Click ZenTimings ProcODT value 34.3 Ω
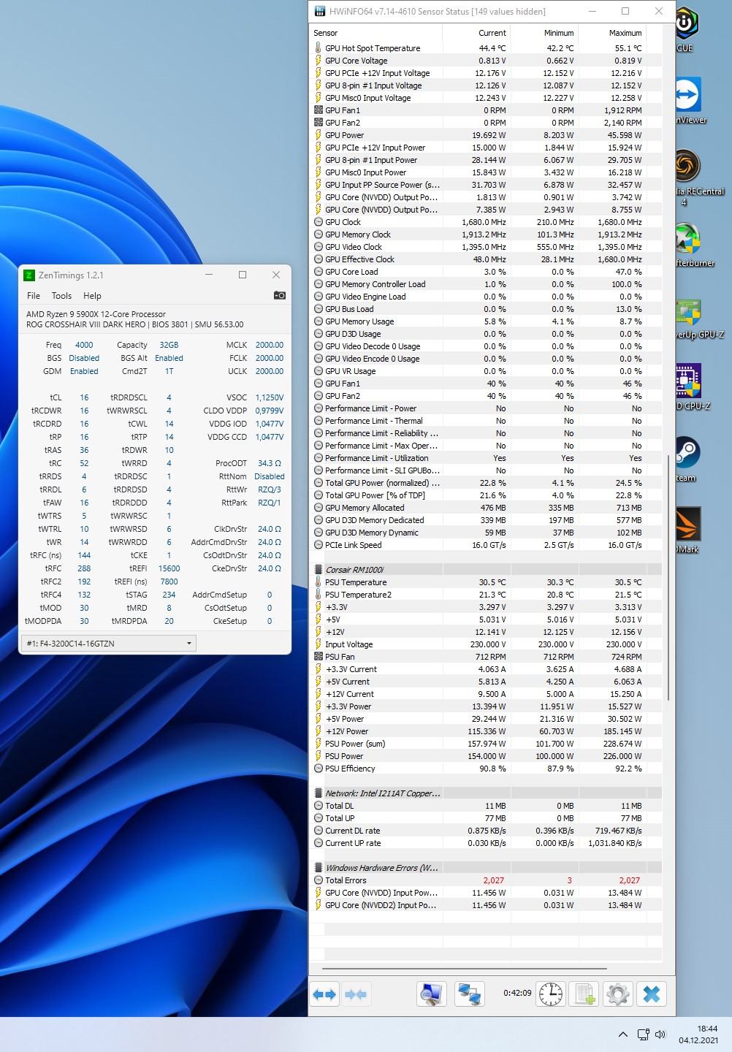This screenshot has width=732, height=1052. tap(270, 463)
